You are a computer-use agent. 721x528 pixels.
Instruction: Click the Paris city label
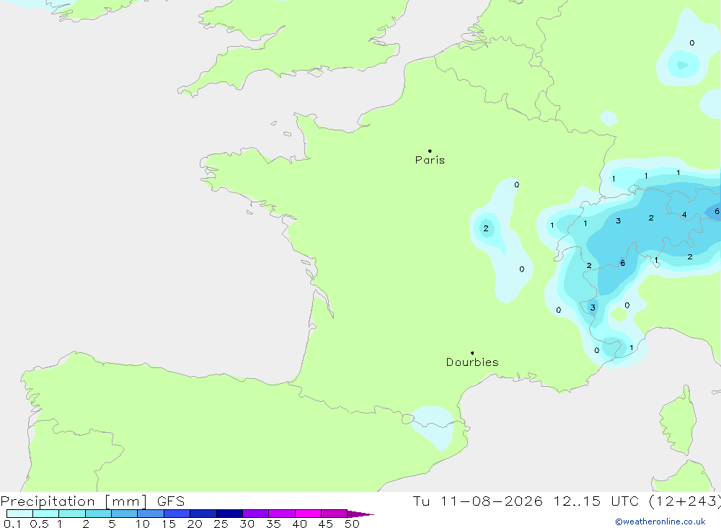click(430, 160)
